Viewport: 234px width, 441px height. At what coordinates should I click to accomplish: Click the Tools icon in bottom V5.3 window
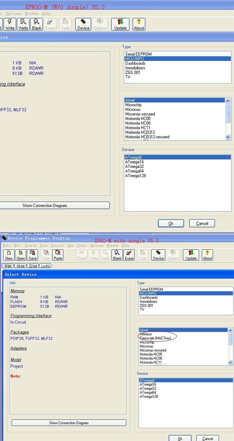point(143,255)
